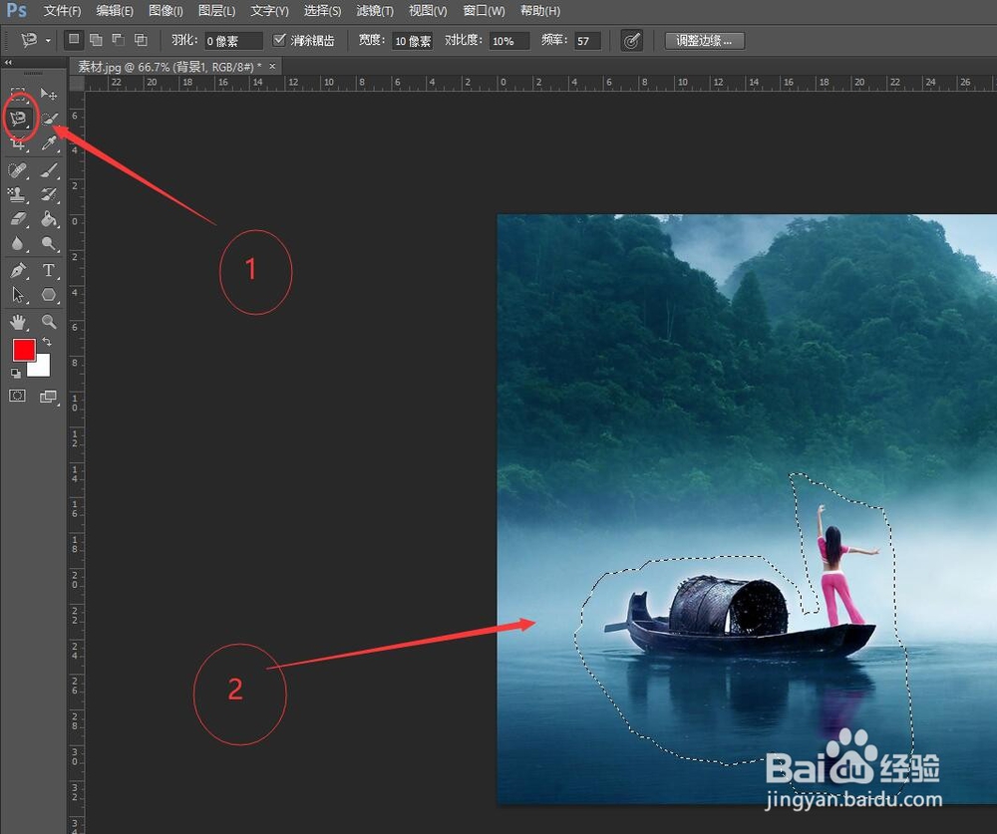The width and height of the screenshot is (997, 834).
Task: Change the screen mode
Action: point(48,396)
